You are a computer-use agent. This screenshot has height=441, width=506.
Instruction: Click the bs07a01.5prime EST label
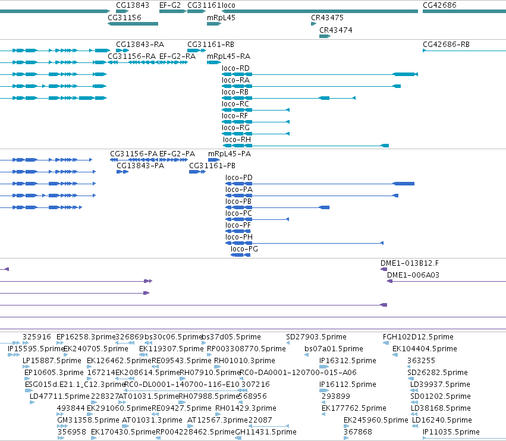click(x=334, y=349)
